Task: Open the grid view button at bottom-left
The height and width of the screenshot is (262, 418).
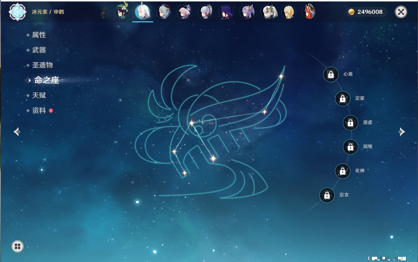Action: coord(17,246)
